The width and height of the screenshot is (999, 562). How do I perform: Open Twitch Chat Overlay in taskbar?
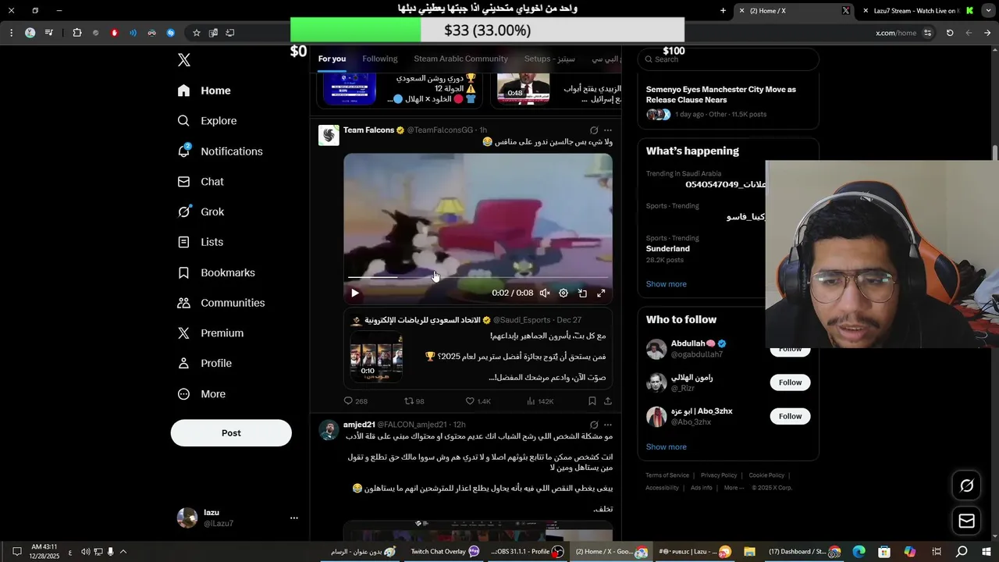coord(445,552)
